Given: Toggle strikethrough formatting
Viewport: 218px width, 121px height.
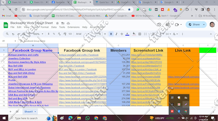Looking at the screenshot, I should coord(122,34).
